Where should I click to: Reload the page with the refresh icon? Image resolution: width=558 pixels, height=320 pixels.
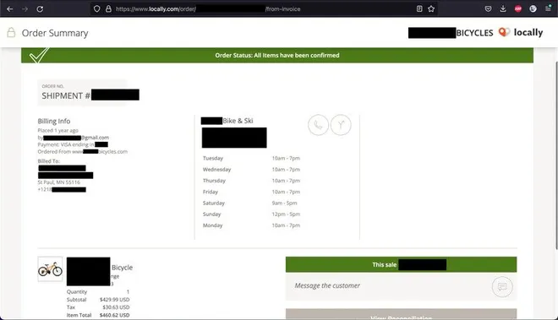pyautogui.click(x=40, y=9)
